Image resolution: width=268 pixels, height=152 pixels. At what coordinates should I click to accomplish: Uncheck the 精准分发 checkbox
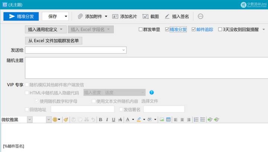[167, 29]
